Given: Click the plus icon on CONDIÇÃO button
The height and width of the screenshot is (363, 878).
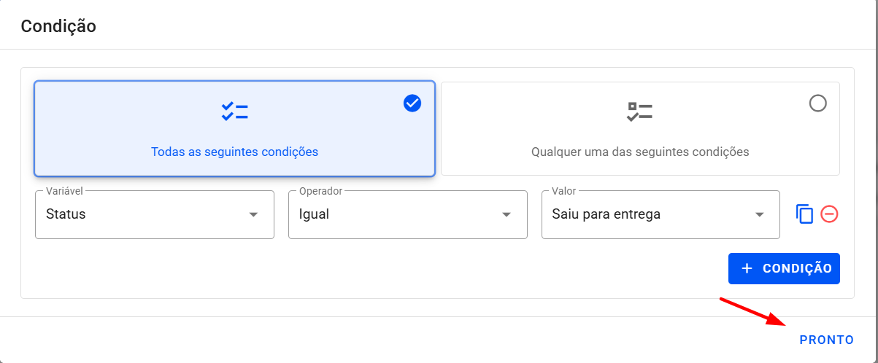Looking at the screenshot, I should [747, 268].
